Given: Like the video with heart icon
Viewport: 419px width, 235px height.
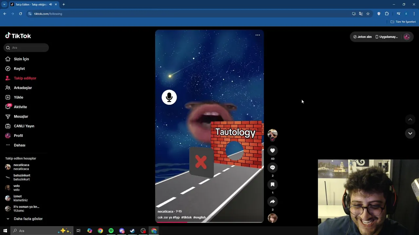Looking at the screenshot, I should point(272,150).
